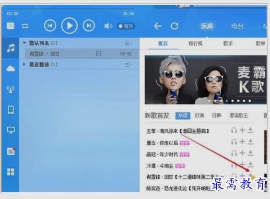Skip to the previous track
The width and height of the screenshot is (270, 199).
[x=50, y=26]
